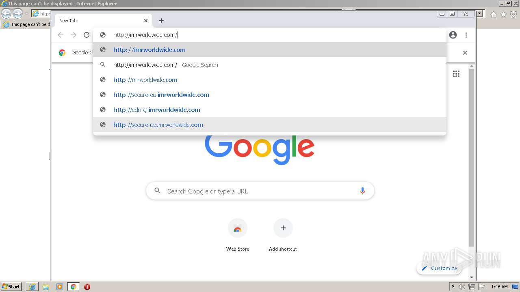Go back using Chrome's back arrow
Viewport: 520px width, 292px height.
click(61, 35)
